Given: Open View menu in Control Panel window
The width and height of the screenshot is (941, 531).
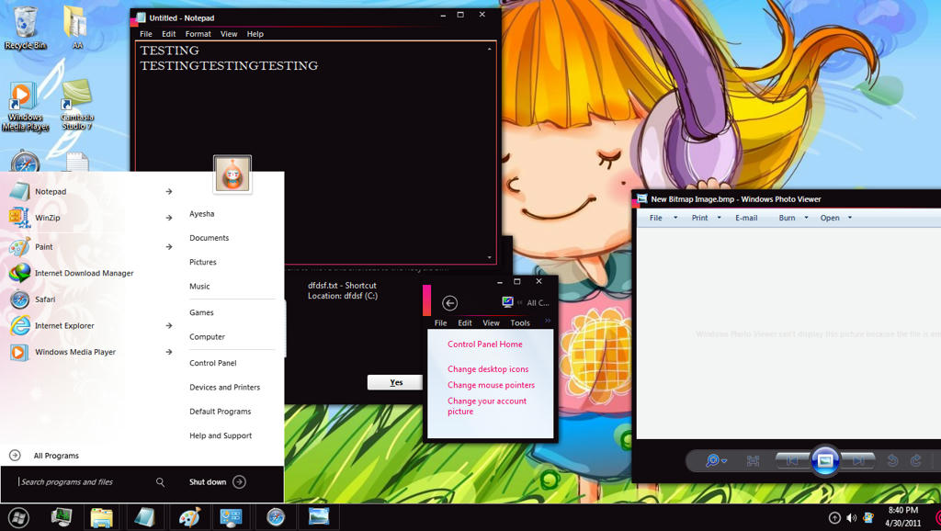Looking at the screenshot, I should (x=491, y=322).
